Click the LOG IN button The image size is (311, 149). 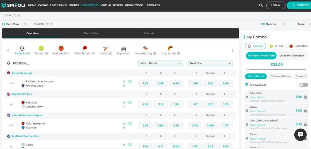click(x=276, y=5)
